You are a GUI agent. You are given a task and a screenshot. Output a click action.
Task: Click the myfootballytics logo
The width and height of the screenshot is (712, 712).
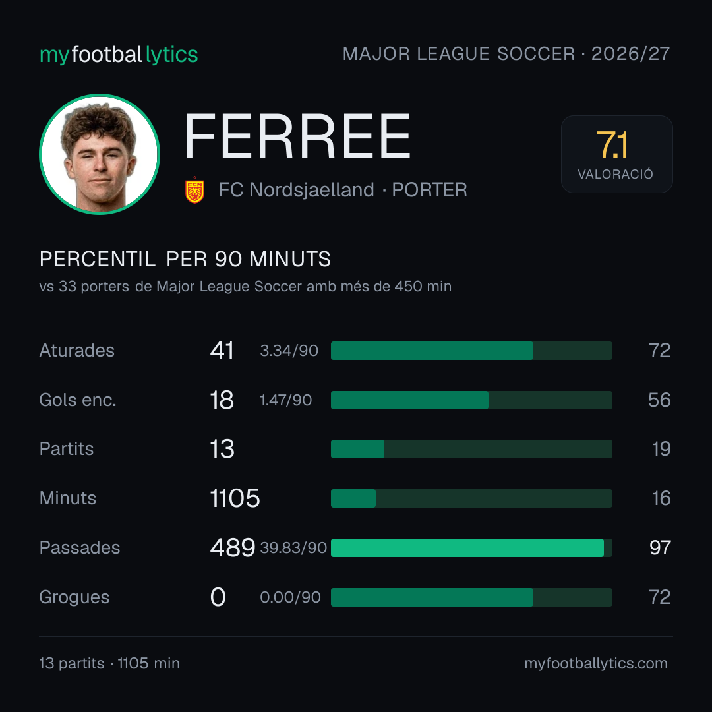point(119,55)
